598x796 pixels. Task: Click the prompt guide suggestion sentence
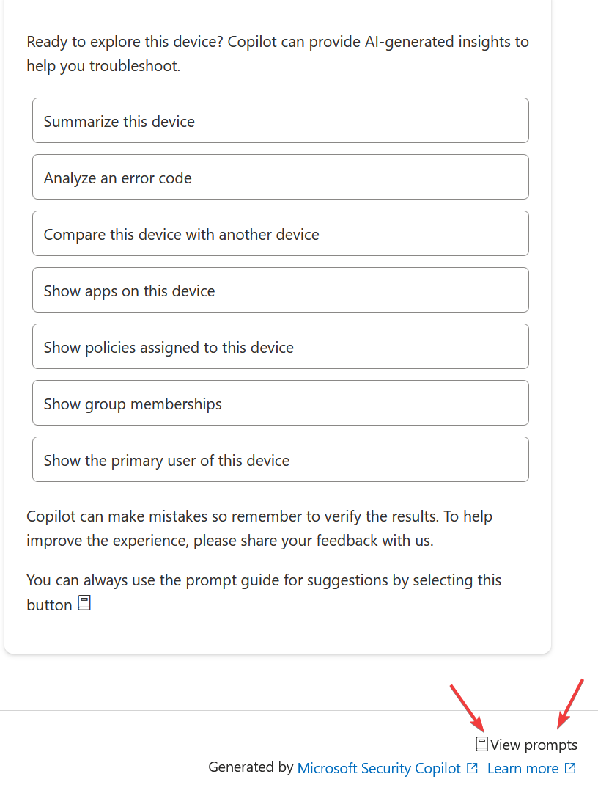coord(264,592)
